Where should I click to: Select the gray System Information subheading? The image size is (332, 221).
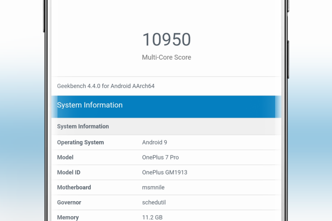pos(83,126)
